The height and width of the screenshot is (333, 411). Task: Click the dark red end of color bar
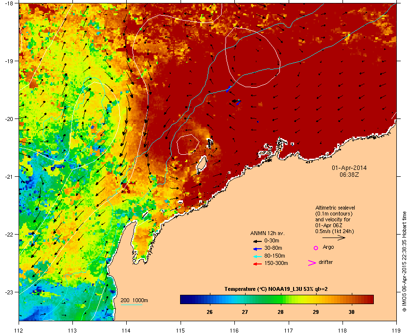point(370,299)
